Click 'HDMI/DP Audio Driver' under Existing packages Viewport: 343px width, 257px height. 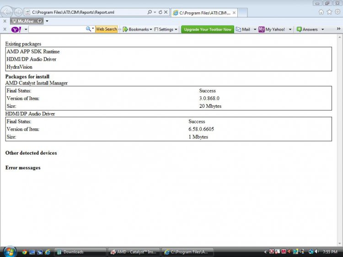point(31,59)
